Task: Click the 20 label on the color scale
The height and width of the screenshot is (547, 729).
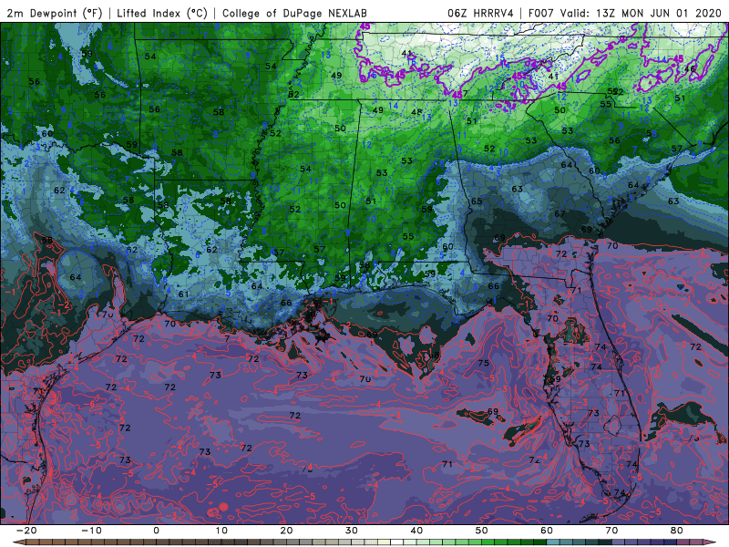Action: [x=286, y=531]
